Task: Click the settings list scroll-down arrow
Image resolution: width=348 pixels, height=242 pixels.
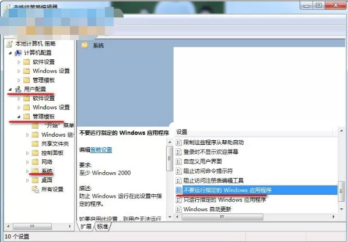Action: pyautogui.click(x=342, y=209)
